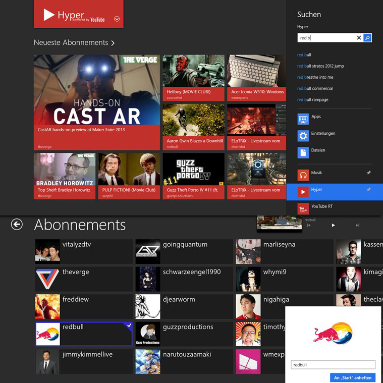Edit the 'redbull' tile name field

point(333,365)
